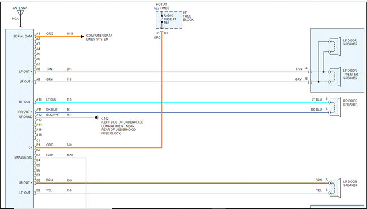Select 'BRN' label next to pin B8
The image size is (367, 209).
click(49, 180)
